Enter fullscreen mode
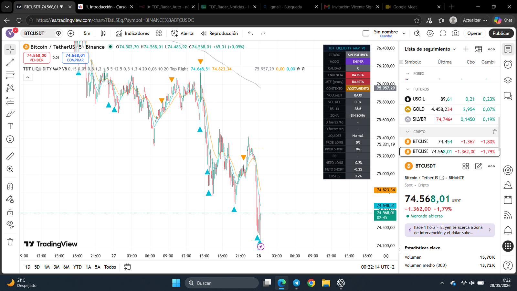Viewport: 517px width, 291px height. (x=443, y=33)
